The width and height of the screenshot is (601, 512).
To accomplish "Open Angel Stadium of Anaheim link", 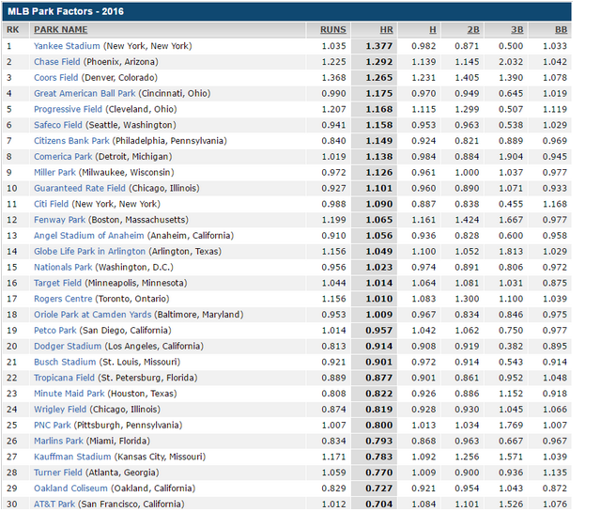I will pos(89,236).
